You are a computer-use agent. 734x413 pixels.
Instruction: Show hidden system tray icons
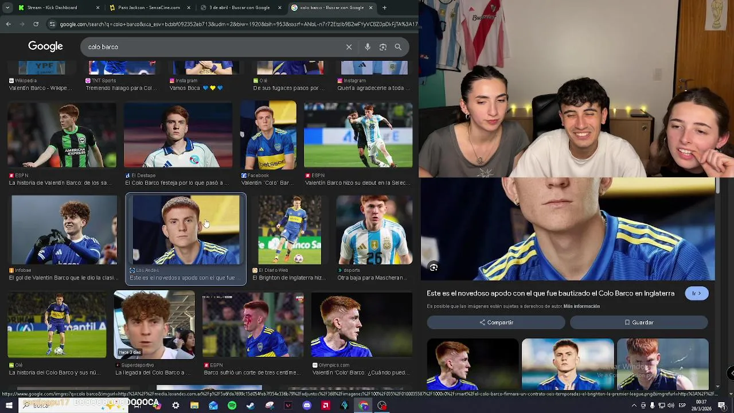[x=634, y=406]
